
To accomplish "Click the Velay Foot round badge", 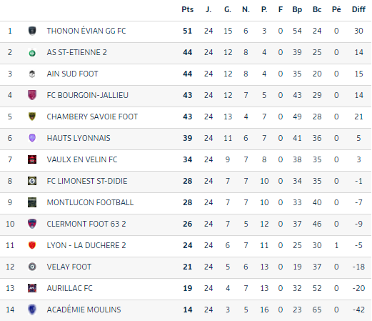I will (32, 267).
